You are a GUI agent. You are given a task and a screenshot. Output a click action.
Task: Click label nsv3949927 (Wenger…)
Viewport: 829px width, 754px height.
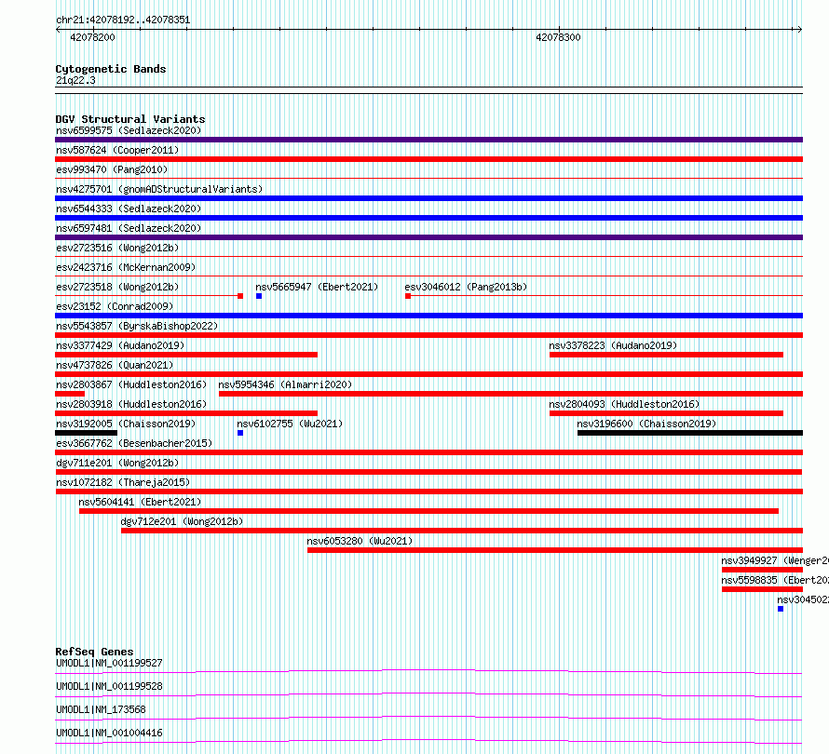pyautogui.click(x=775, y=560)
